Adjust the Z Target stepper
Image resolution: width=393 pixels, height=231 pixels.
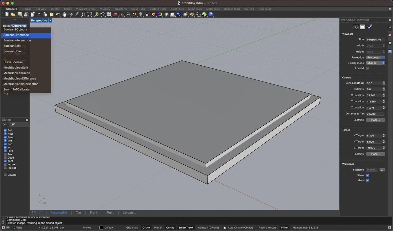pyautogui.click(x=383, y=148)
